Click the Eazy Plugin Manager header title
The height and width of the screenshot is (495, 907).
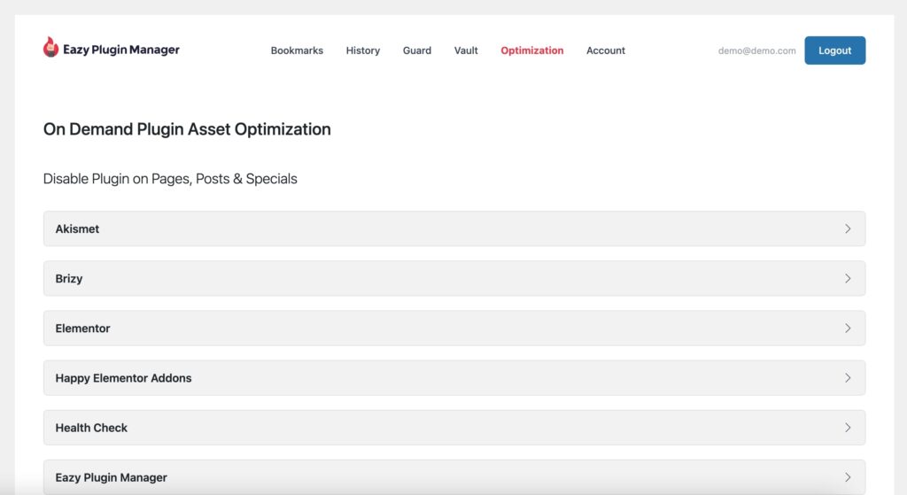120,50
